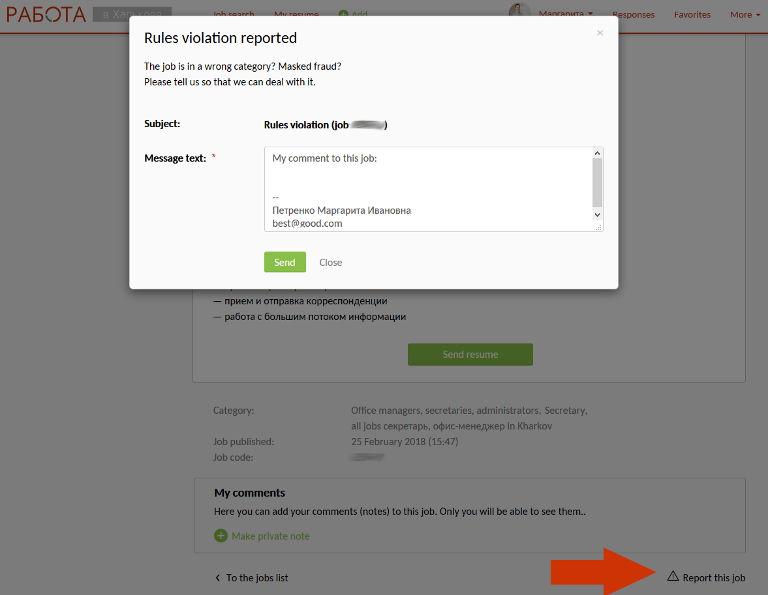Open the Маргарита account dropdown
The width and height of the screenshot is (768, 595).
click(x=566, y=14)
